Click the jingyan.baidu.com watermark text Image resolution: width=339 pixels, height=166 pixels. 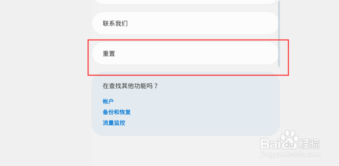coord(291,155)
